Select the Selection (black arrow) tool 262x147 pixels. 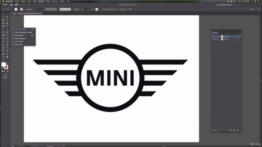coord(3,17)
